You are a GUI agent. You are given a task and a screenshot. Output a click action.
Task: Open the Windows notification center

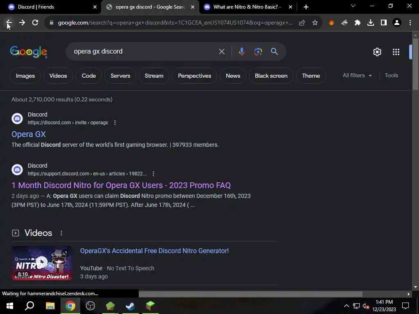tap(405, 306)
